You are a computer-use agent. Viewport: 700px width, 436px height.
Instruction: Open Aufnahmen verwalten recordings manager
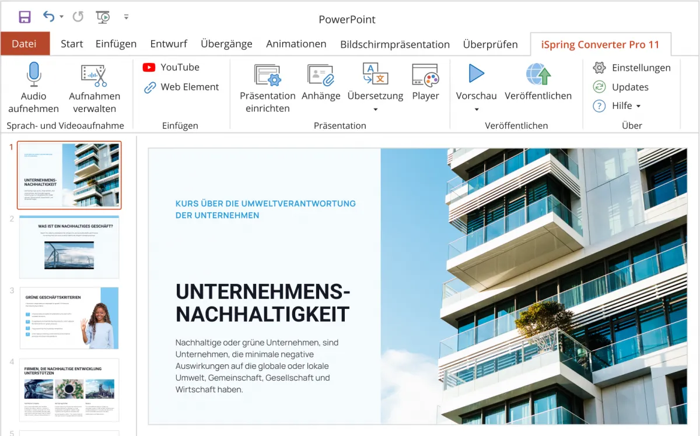[x=94, y=76]
